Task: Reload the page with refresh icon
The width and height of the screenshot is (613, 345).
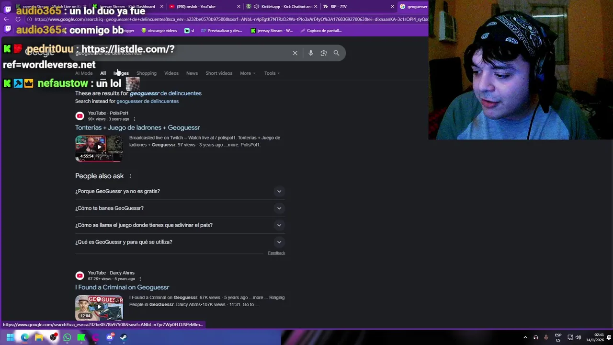Action: [x=18, y=19]
